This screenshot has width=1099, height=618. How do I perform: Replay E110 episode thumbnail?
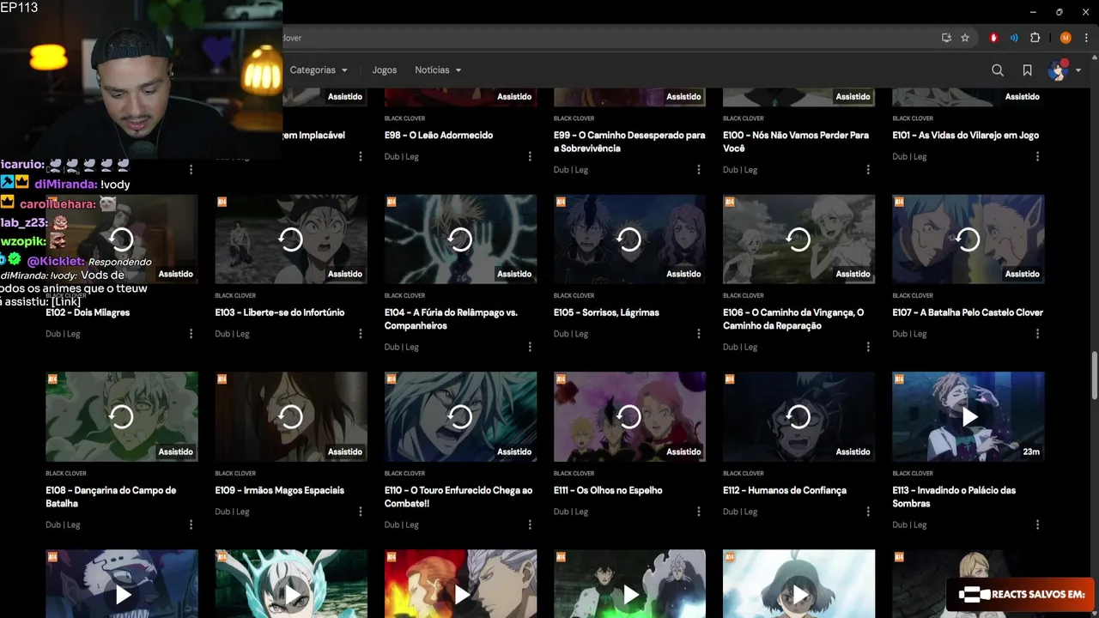tap(460, 417)
